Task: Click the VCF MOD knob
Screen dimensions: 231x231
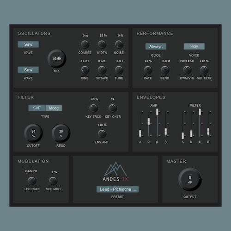Action: pyautogui.click(x=53, y=181)
